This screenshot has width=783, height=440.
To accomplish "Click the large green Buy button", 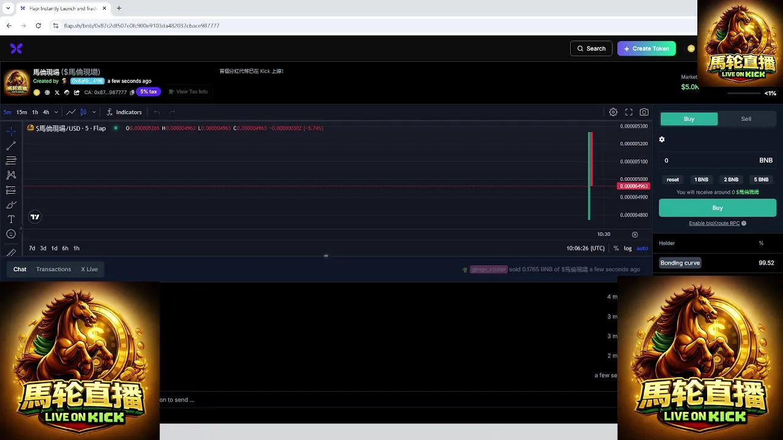I will pos(718,208).
